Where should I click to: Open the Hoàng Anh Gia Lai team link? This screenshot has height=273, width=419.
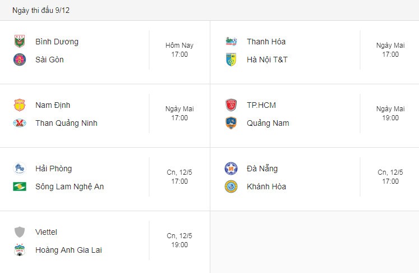[x=68, y=250]
